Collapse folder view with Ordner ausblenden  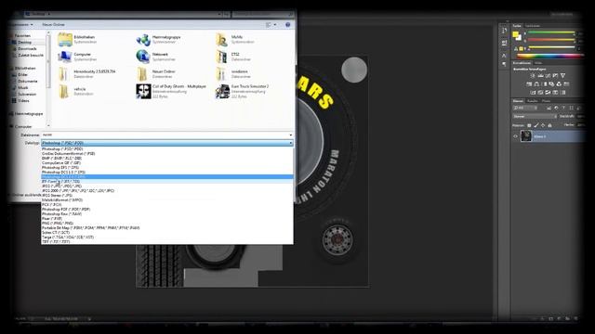25,195
